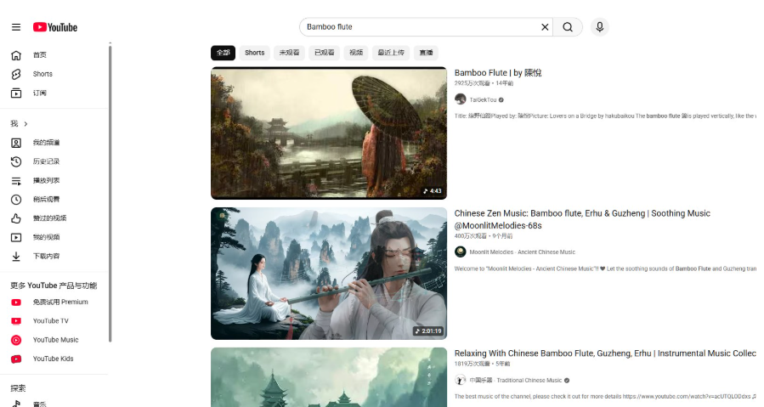Open 订阅 subscriptions in sidebar
Viewport: 764px width, 407px height.
point(54,93)
